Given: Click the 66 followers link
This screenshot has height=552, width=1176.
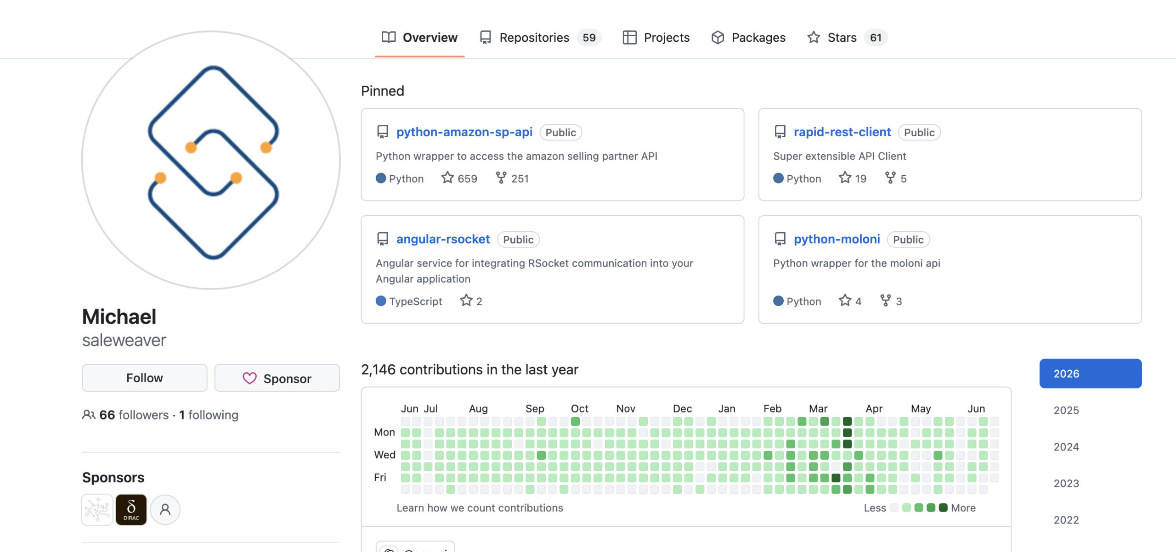Looking at the screenshot, I should [134, 415].
